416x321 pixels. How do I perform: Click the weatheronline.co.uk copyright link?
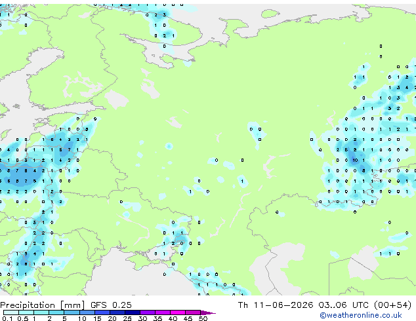pos(361,315)
